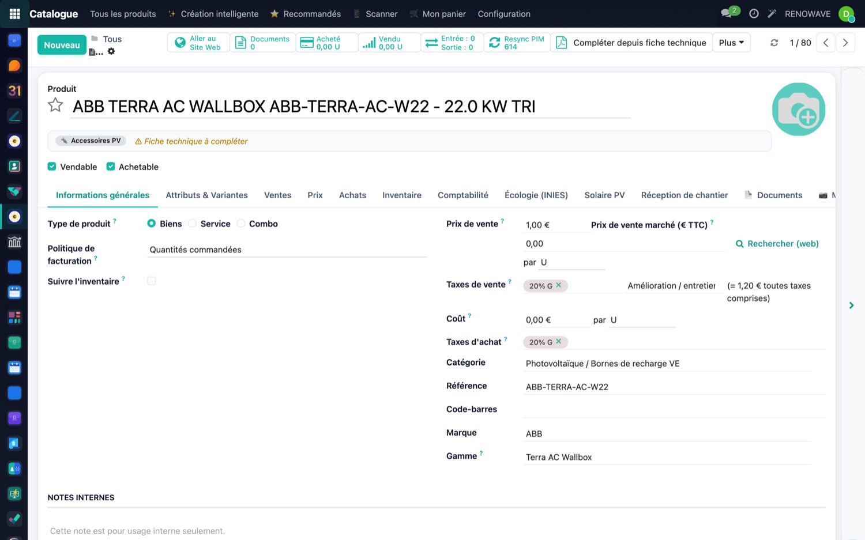Change unit U beside Coût
The width and height of the screenshot is (865, 540).
[642, 320]
